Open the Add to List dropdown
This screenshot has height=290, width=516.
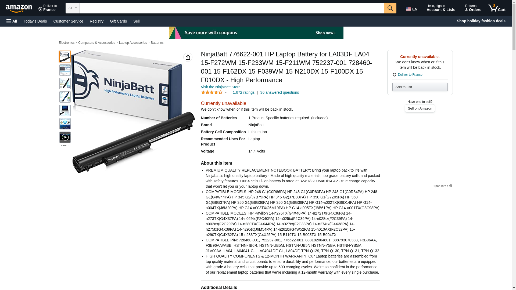coord(420,87)
